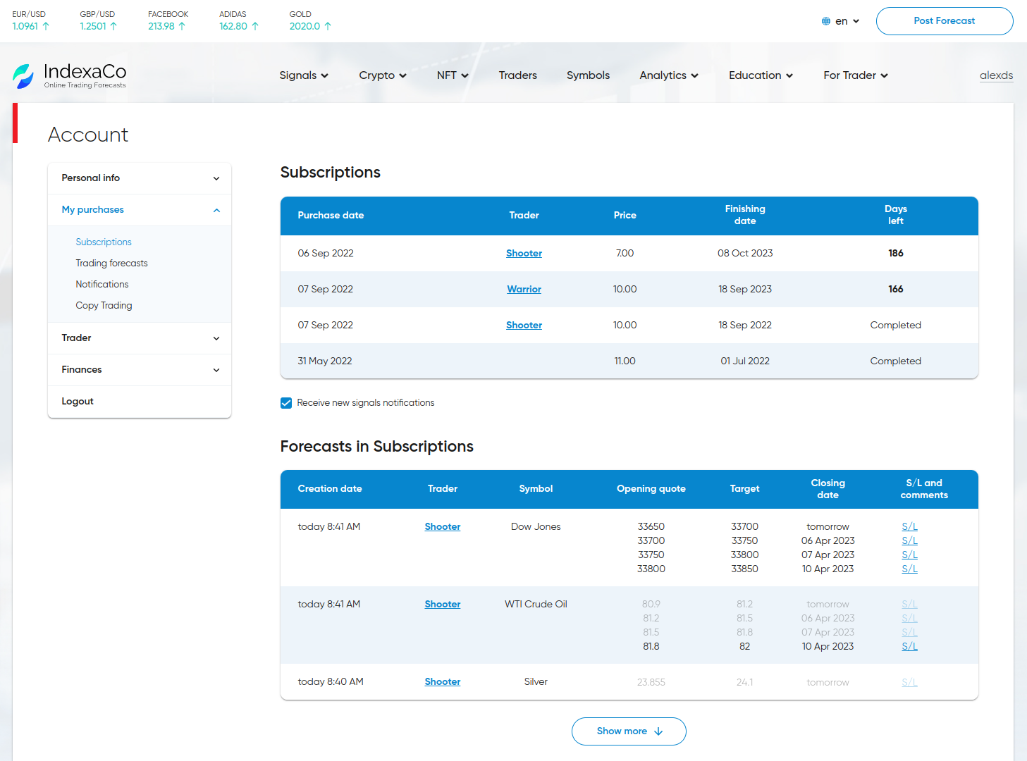Expand the Finances sidebar section
Viewport: 1027px width, 761px height.
[x=140, y=370]
